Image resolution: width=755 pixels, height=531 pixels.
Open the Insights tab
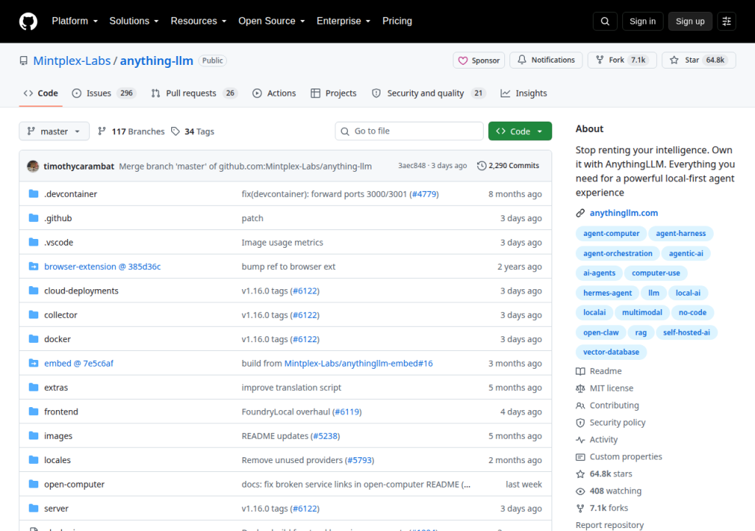524,93
